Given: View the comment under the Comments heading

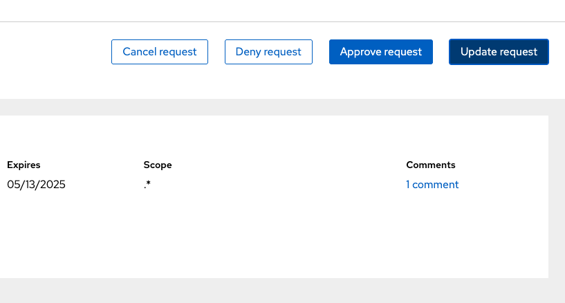Looking at the screenshot, I should pos(432,185).
